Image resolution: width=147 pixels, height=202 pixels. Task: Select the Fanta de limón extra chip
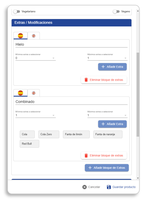pos(76,134)
